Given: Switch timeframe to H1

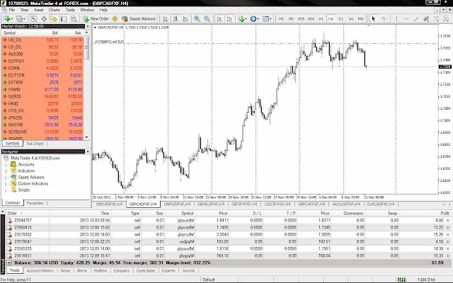Looking at the screenshot, I should click(x=321, y=19).
